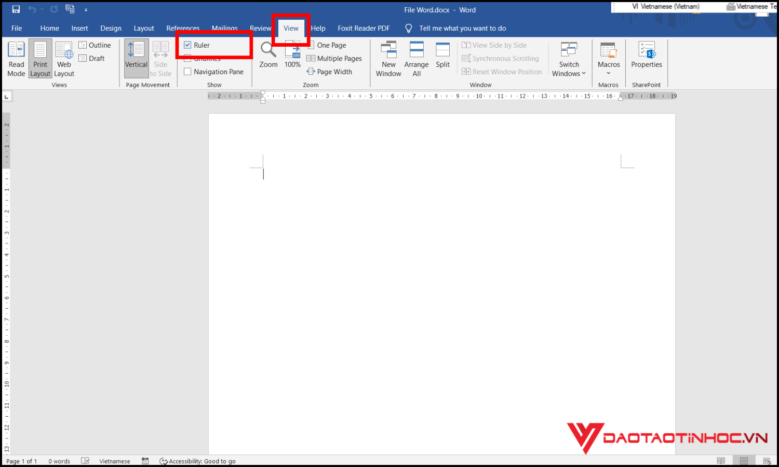Click the Arrange All windows icon

point(417,59)
